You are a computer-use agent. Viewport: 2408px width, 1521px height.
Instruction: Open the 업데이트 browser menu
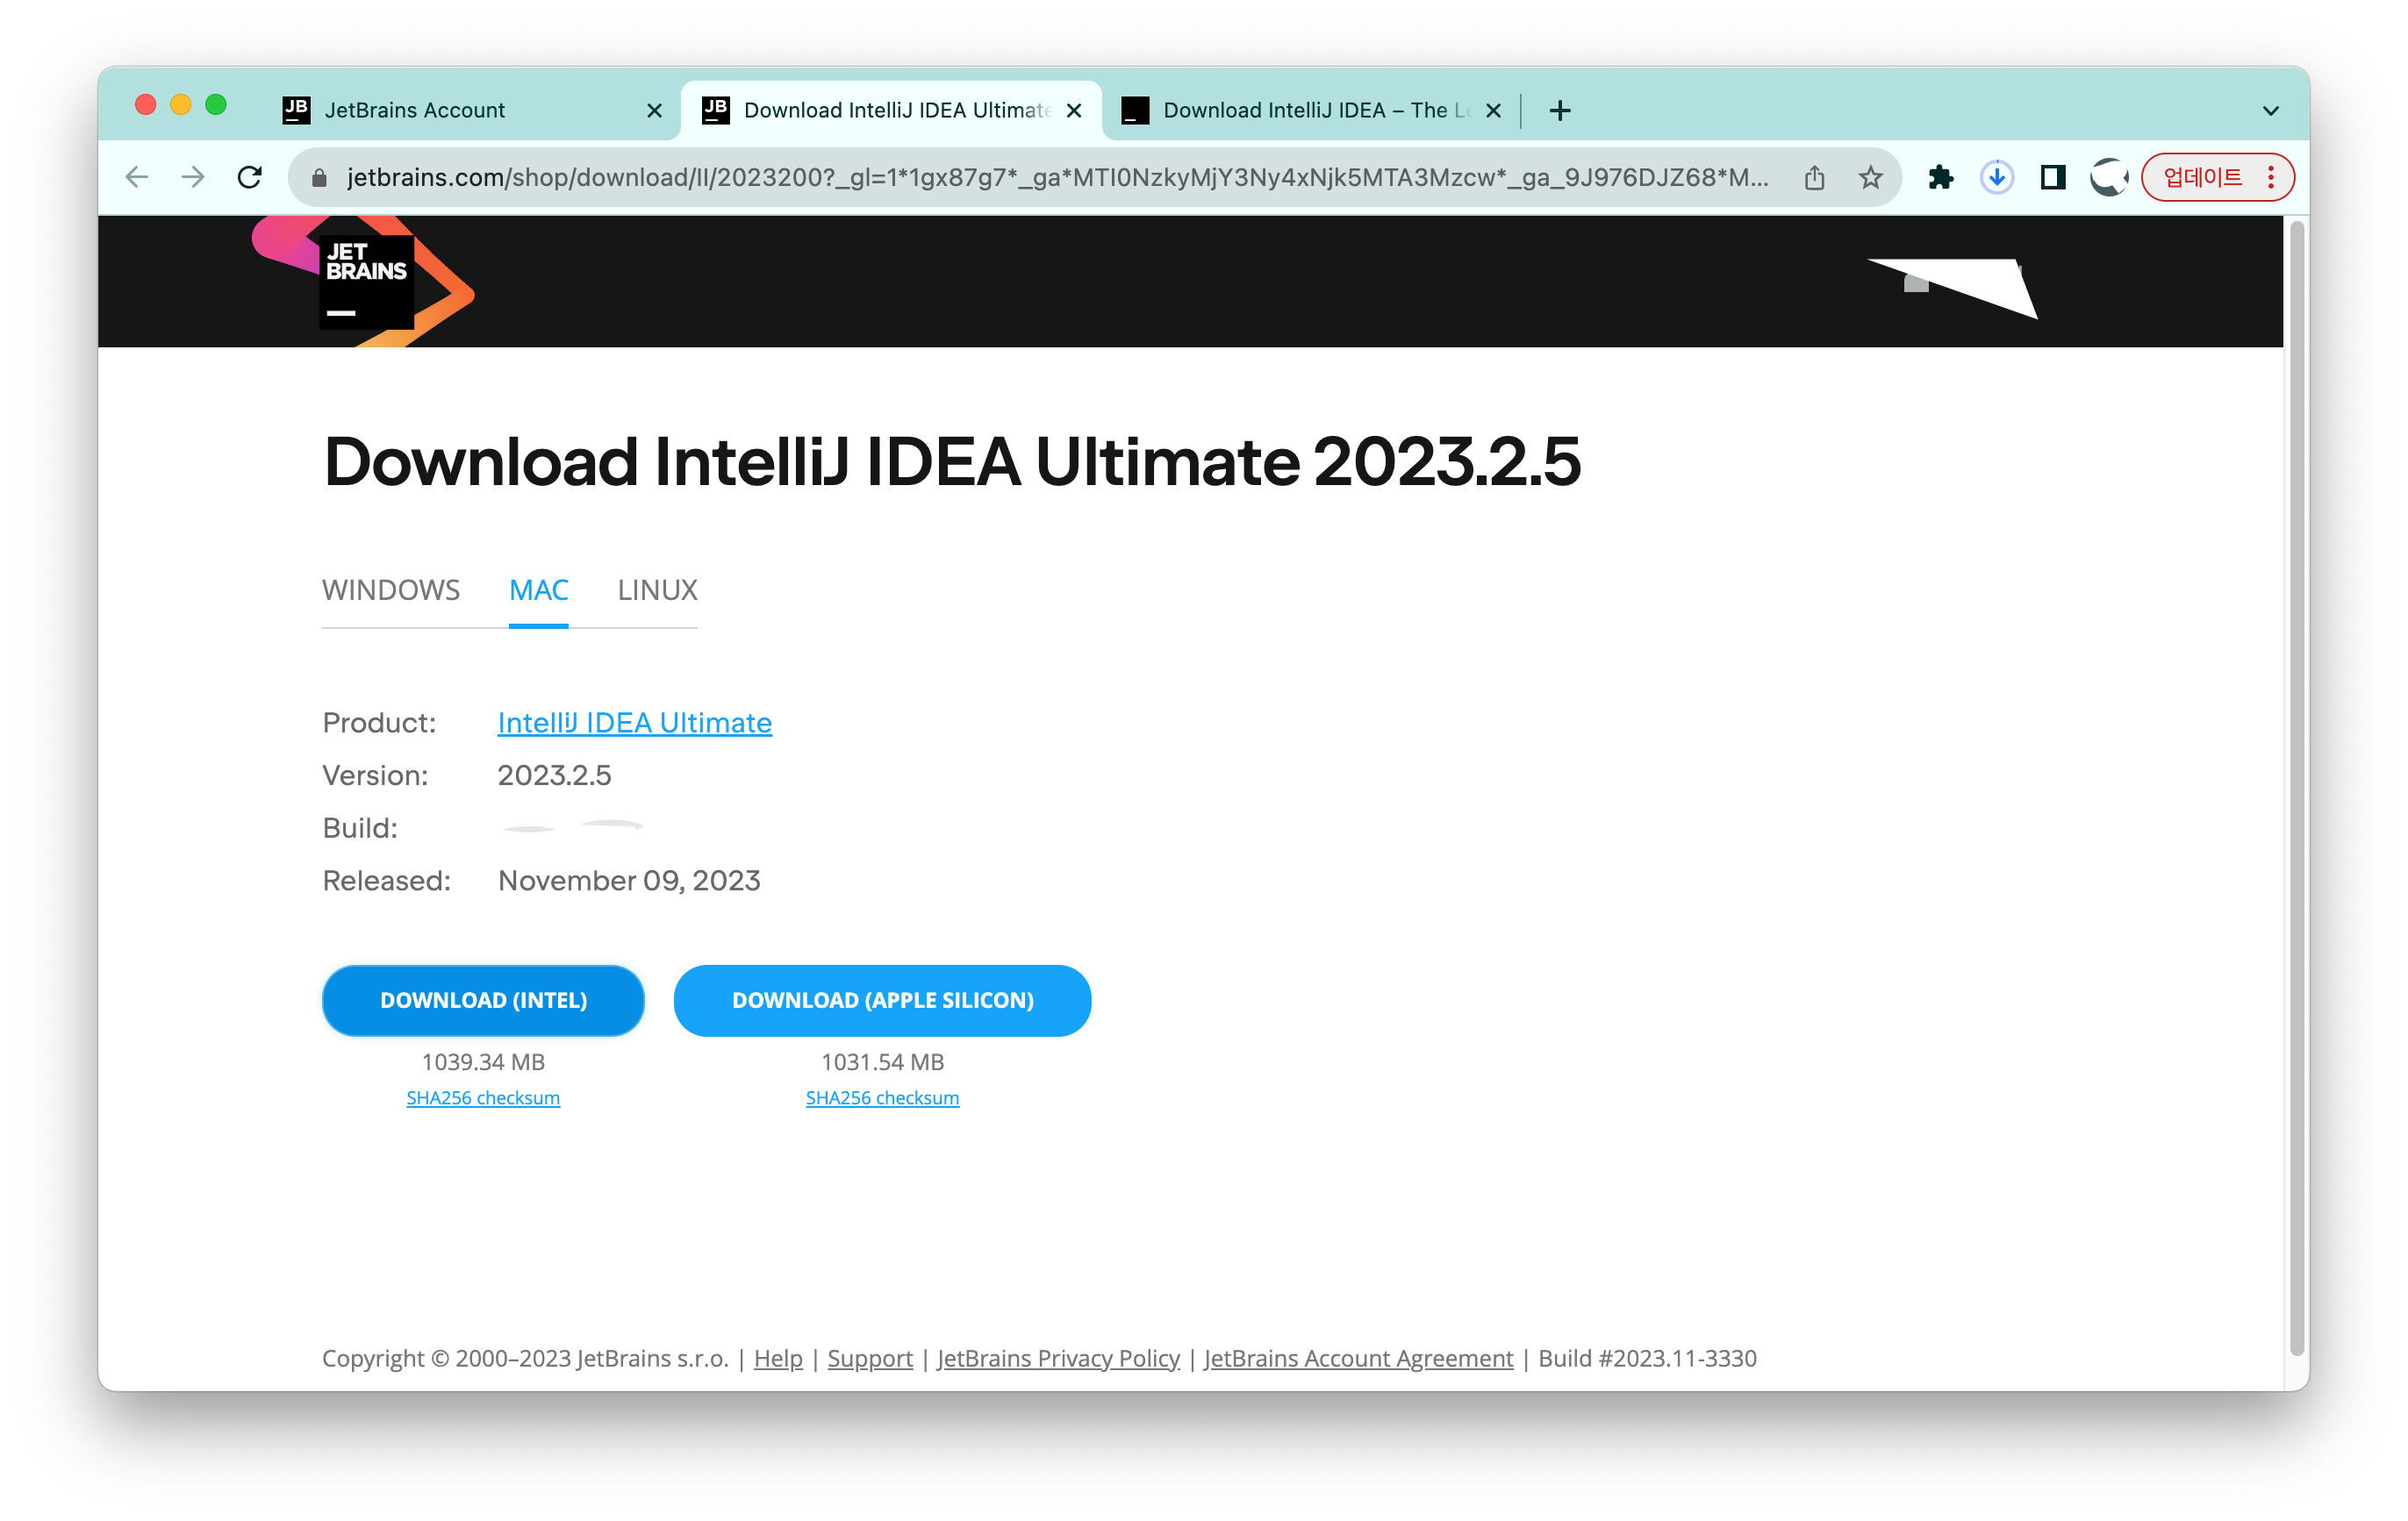point(2216,178)
